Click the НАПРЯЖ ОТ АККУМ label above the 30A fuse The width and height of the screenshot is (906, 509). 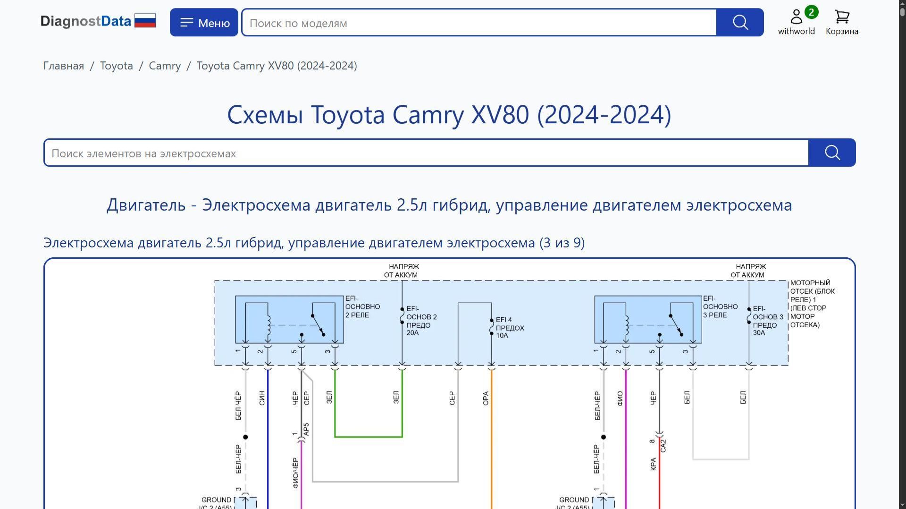(748, 271)
